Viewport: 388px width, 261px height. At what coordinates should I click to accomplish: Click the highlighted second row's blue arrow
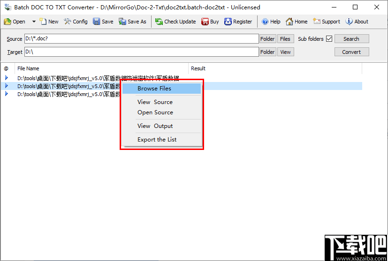click(7, 86)
